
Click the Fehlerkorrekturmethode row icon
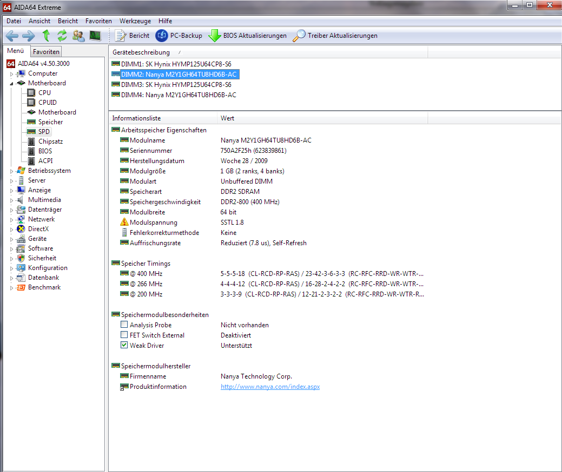[124, 233]
